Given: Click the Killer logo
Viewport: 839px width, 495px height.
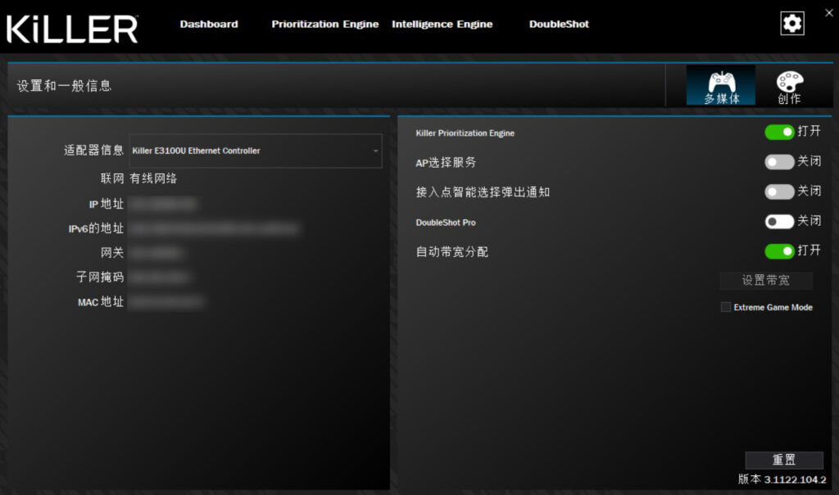Looking at the screenshot, I should pyautogui.click(x=72, y=27).
